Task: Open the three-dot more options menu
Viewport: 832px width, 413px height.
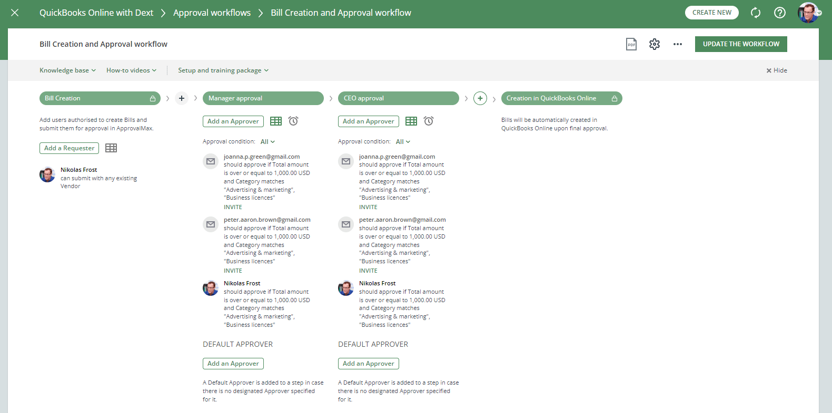Action: click(678, 44)
